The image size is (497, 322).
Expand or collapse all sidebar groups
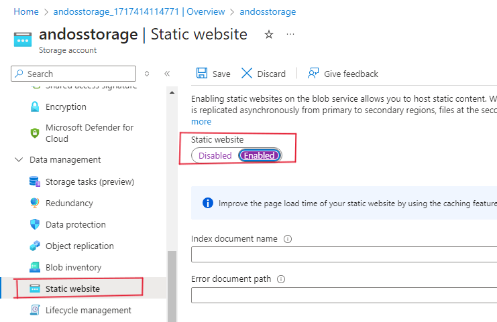click(147, 74)
